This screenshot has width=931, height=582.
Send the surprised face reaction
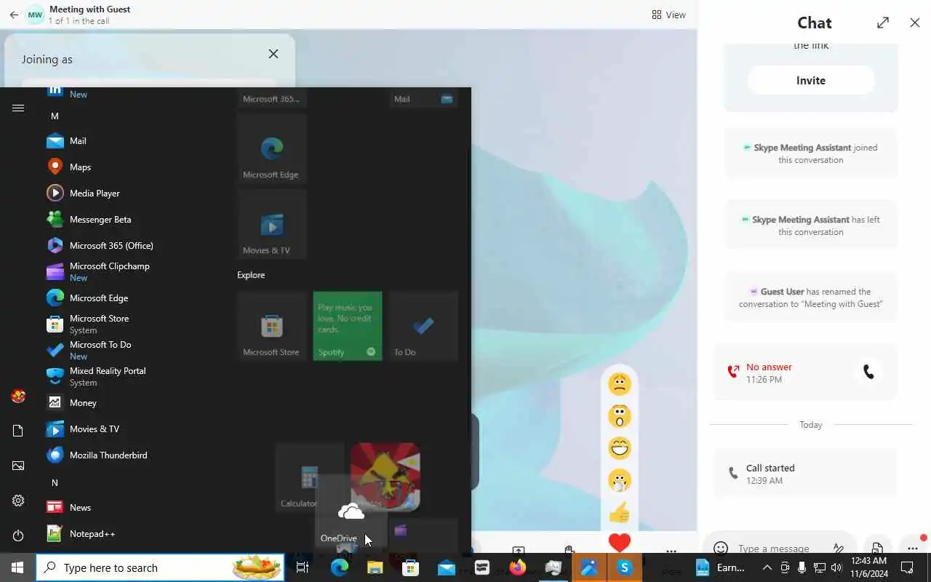[620, 416]
